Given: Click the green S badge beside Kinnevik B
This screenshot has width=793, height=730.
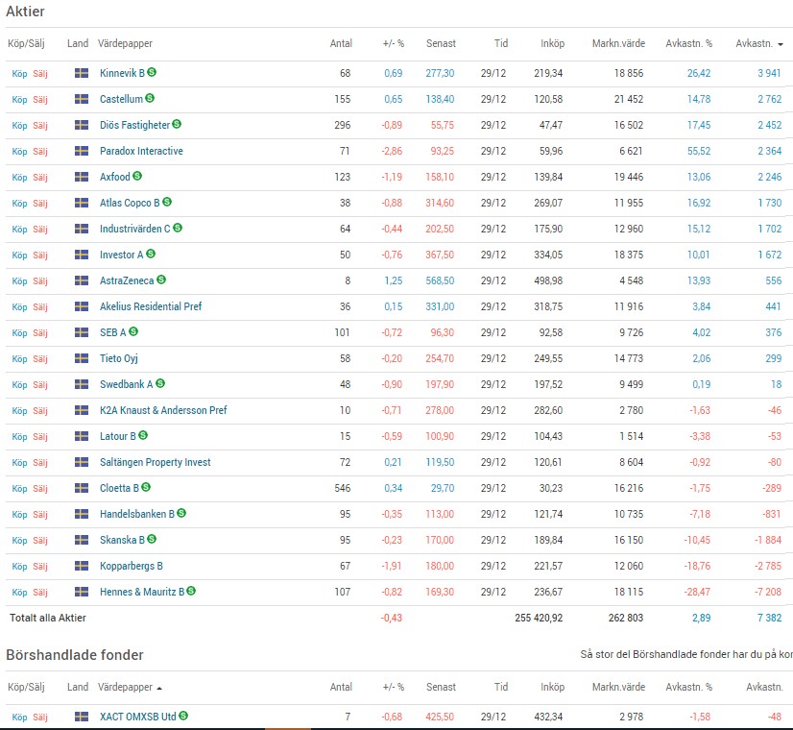Looking at the screenshot, I should point(153,72).
